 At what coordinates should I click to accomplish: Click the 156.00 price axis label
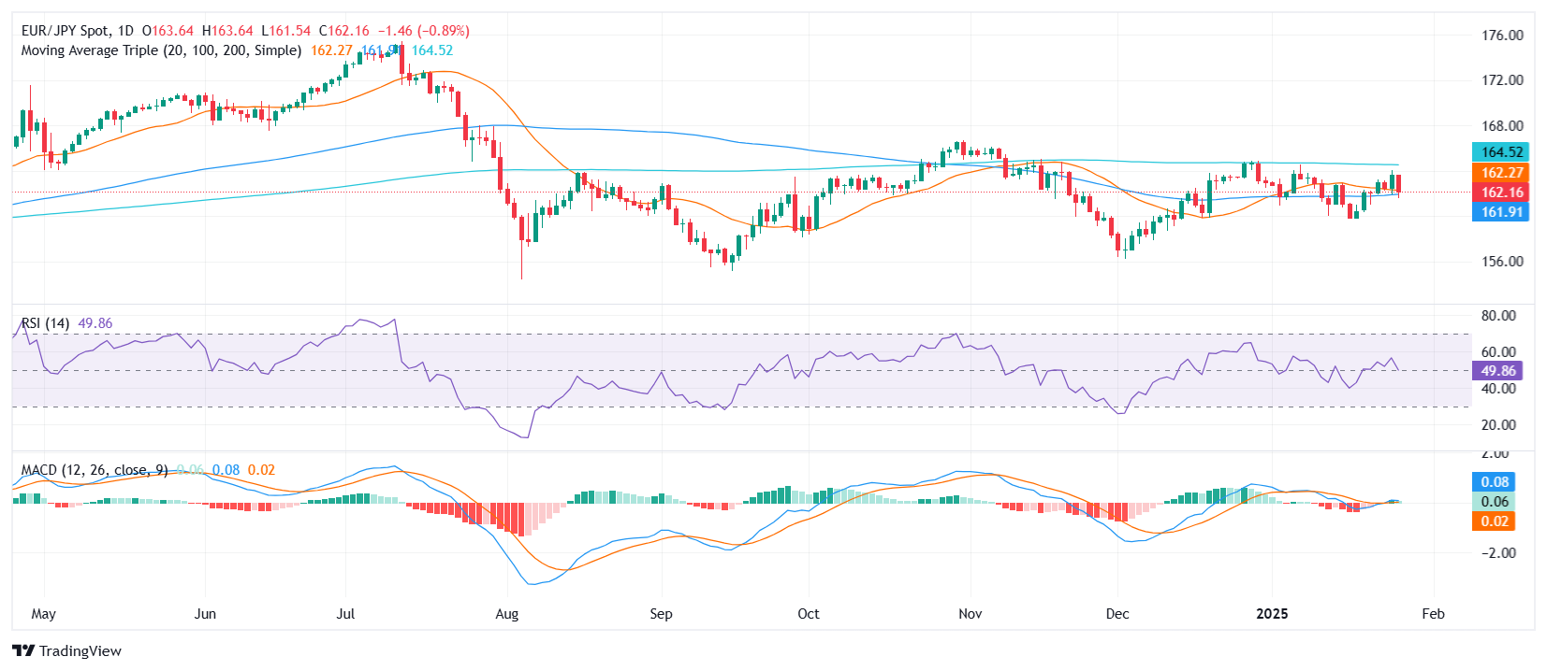coord(1501,262)
